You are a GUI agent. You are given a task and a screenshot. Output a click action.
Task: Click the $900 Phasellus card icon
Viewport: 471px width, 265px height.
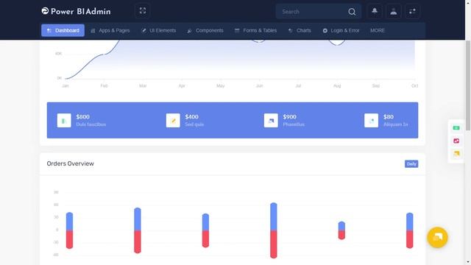click(271, 121)
